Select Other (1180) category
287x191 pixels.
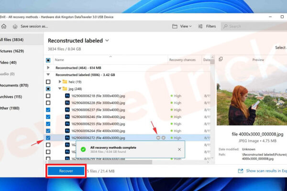point(10,108)
